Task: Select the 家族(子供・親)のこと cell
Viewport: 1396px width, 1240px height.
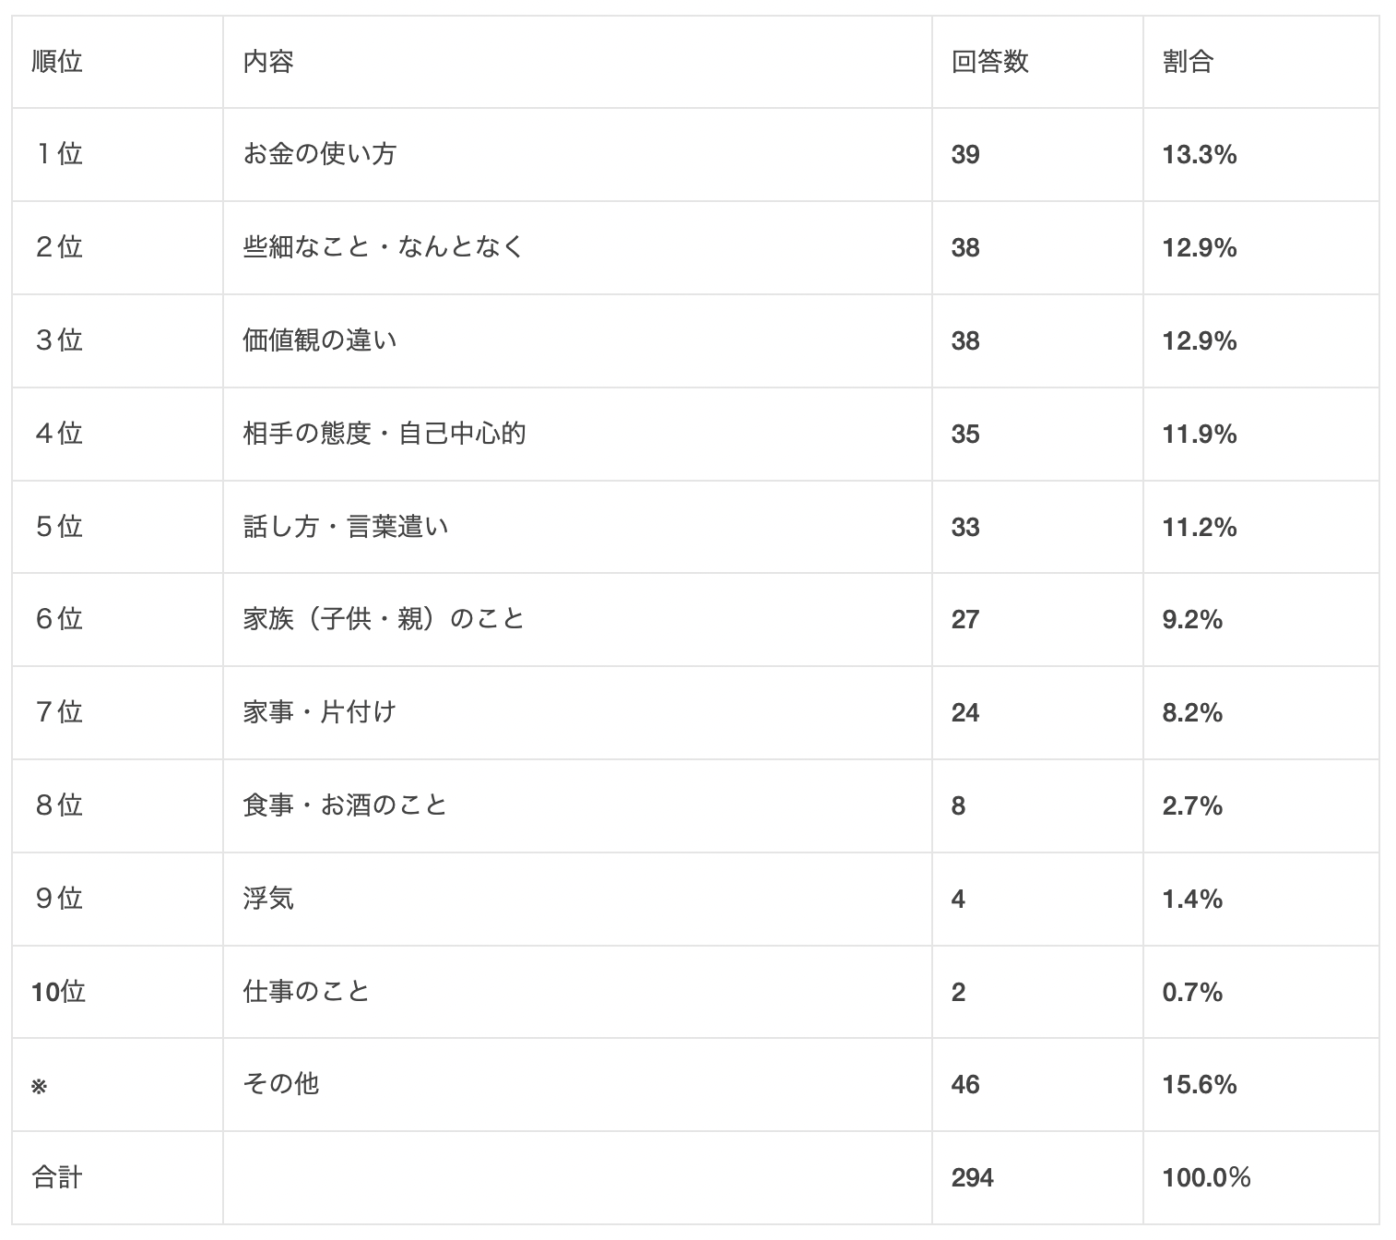Action: 384,619
